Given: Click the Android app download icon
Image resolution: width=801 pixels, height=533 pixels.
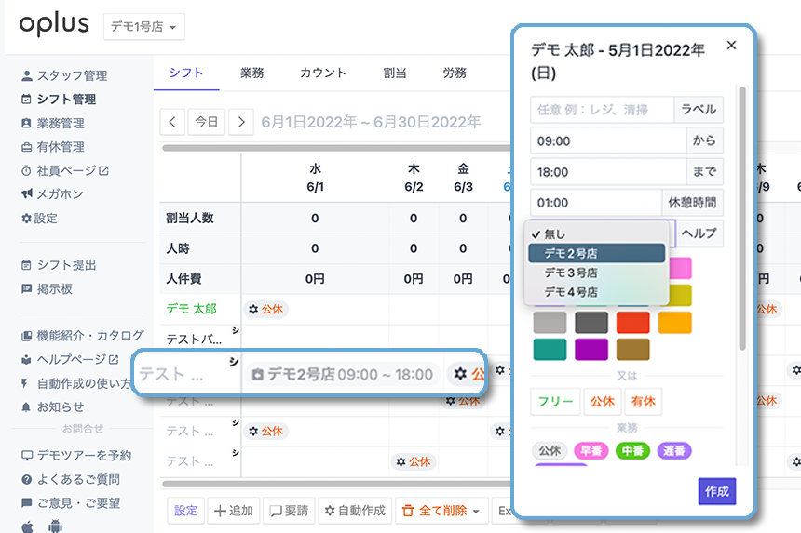Looking at the screenshot, I should coord(55,526).
